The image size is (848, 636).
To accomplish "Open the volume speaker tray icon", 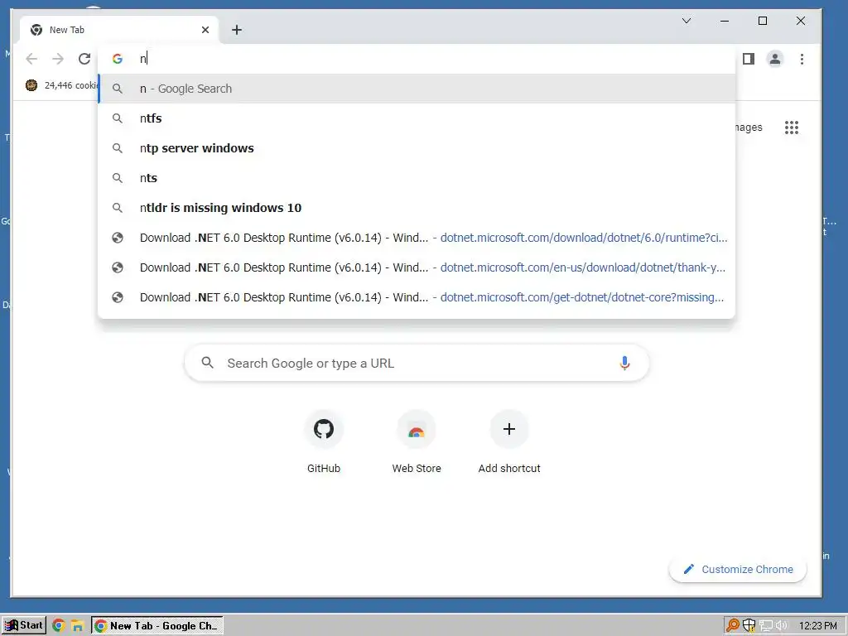I will coord(782,626).
